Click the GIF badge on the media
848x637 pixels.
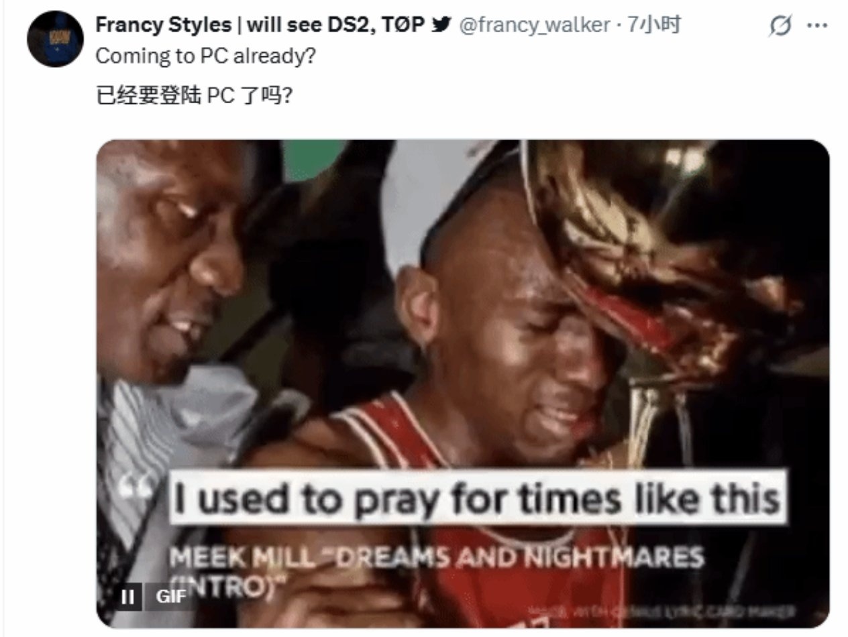pos(170,596)
